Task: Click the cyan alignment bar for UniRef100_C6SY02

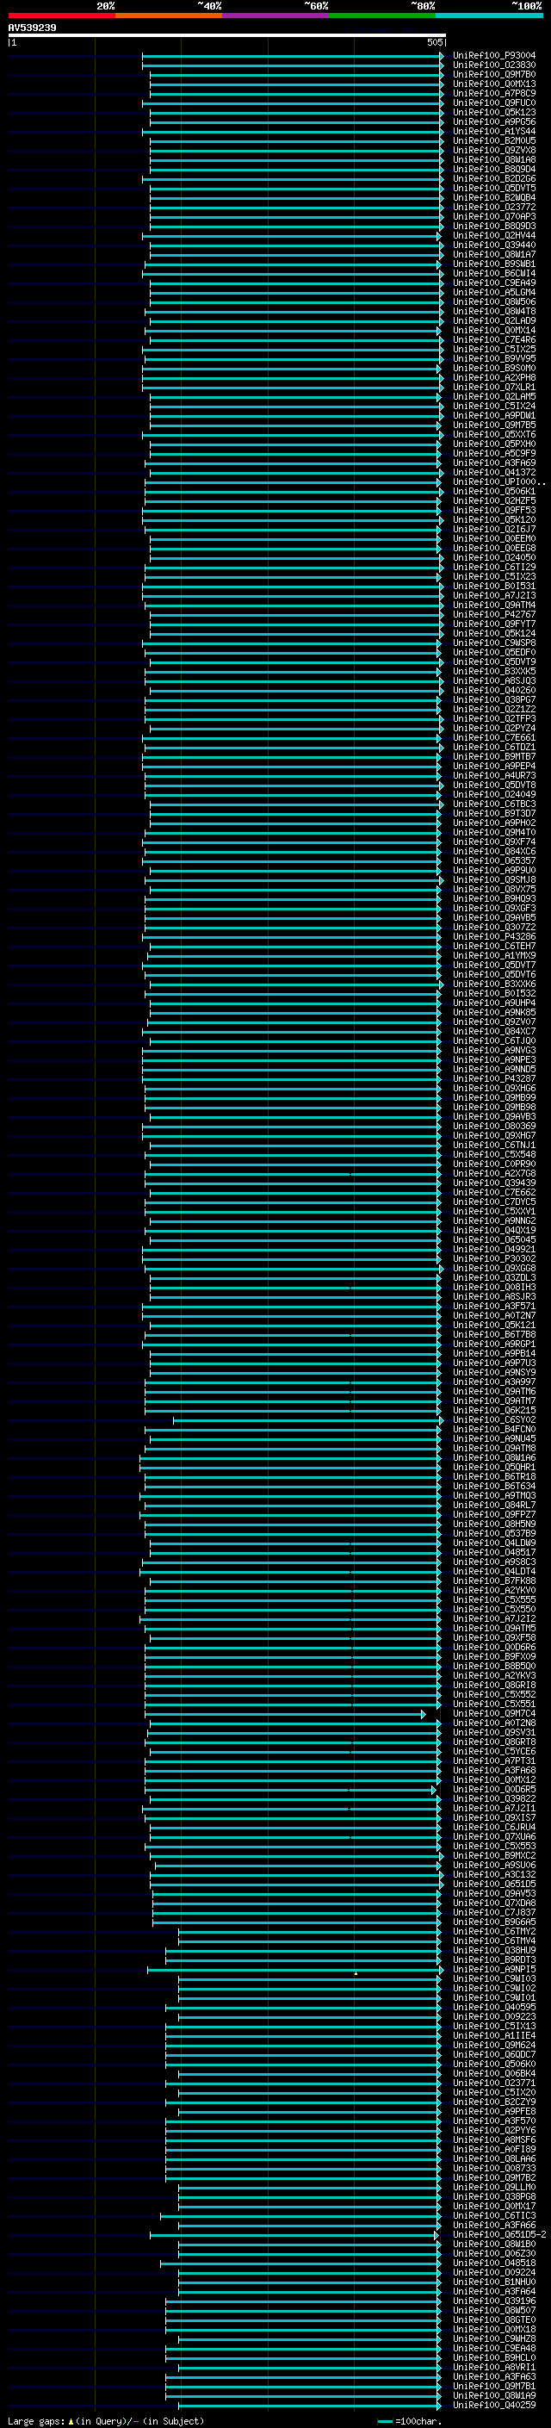Action: point(308,1419)
